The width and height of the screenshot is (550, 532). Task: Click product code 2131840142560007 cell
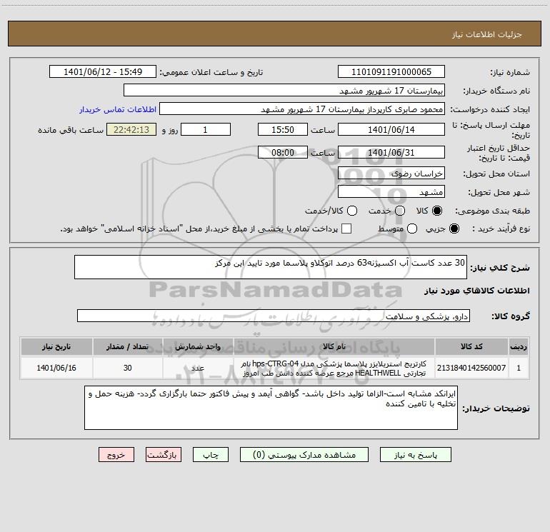pyautogui.click(x=471, y=368)
